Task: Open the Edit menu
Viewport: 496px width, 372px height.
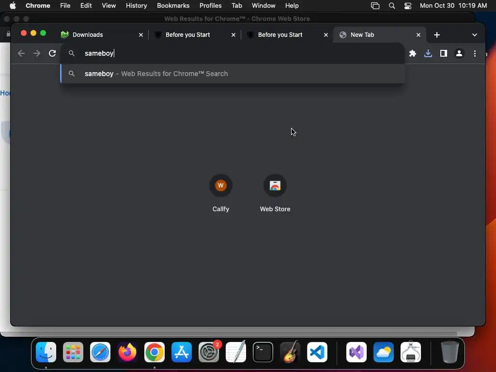Action: pyautogui.click(x=86, y=6)
